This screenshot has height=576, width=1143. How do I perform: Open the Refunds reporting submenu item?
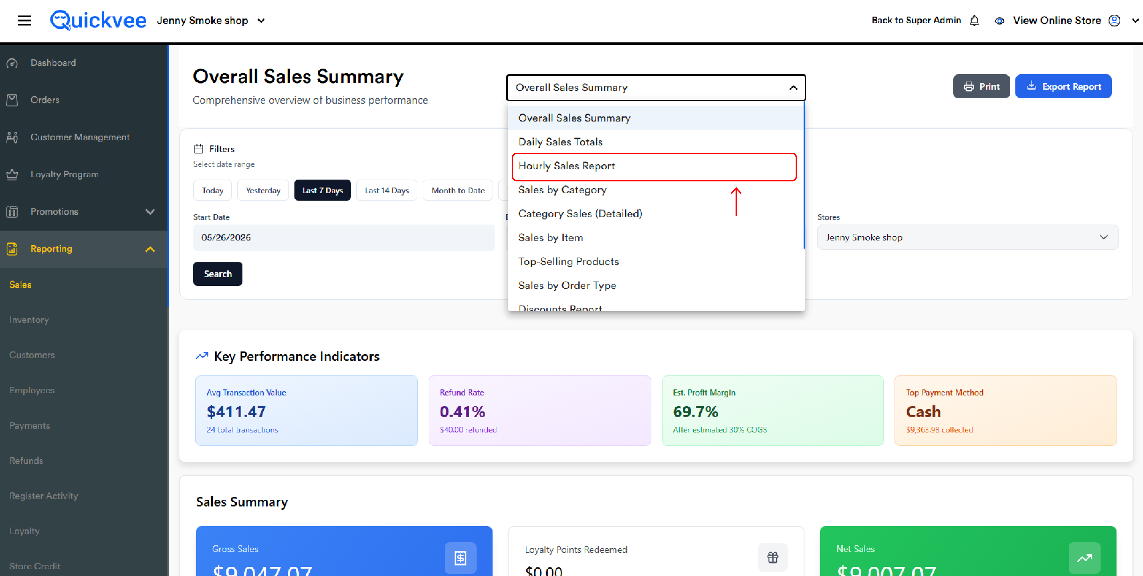point(26,461)
